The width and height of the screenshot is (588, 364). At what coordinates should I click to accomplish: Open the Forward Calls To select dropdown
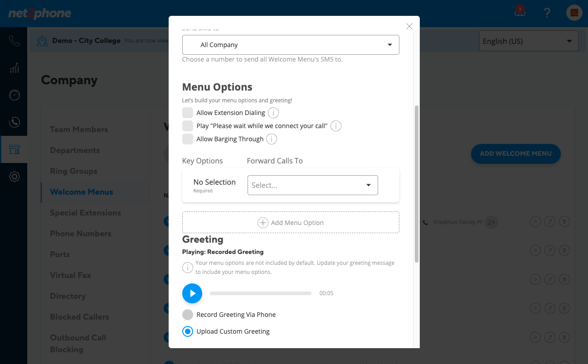tap(313, 185)
